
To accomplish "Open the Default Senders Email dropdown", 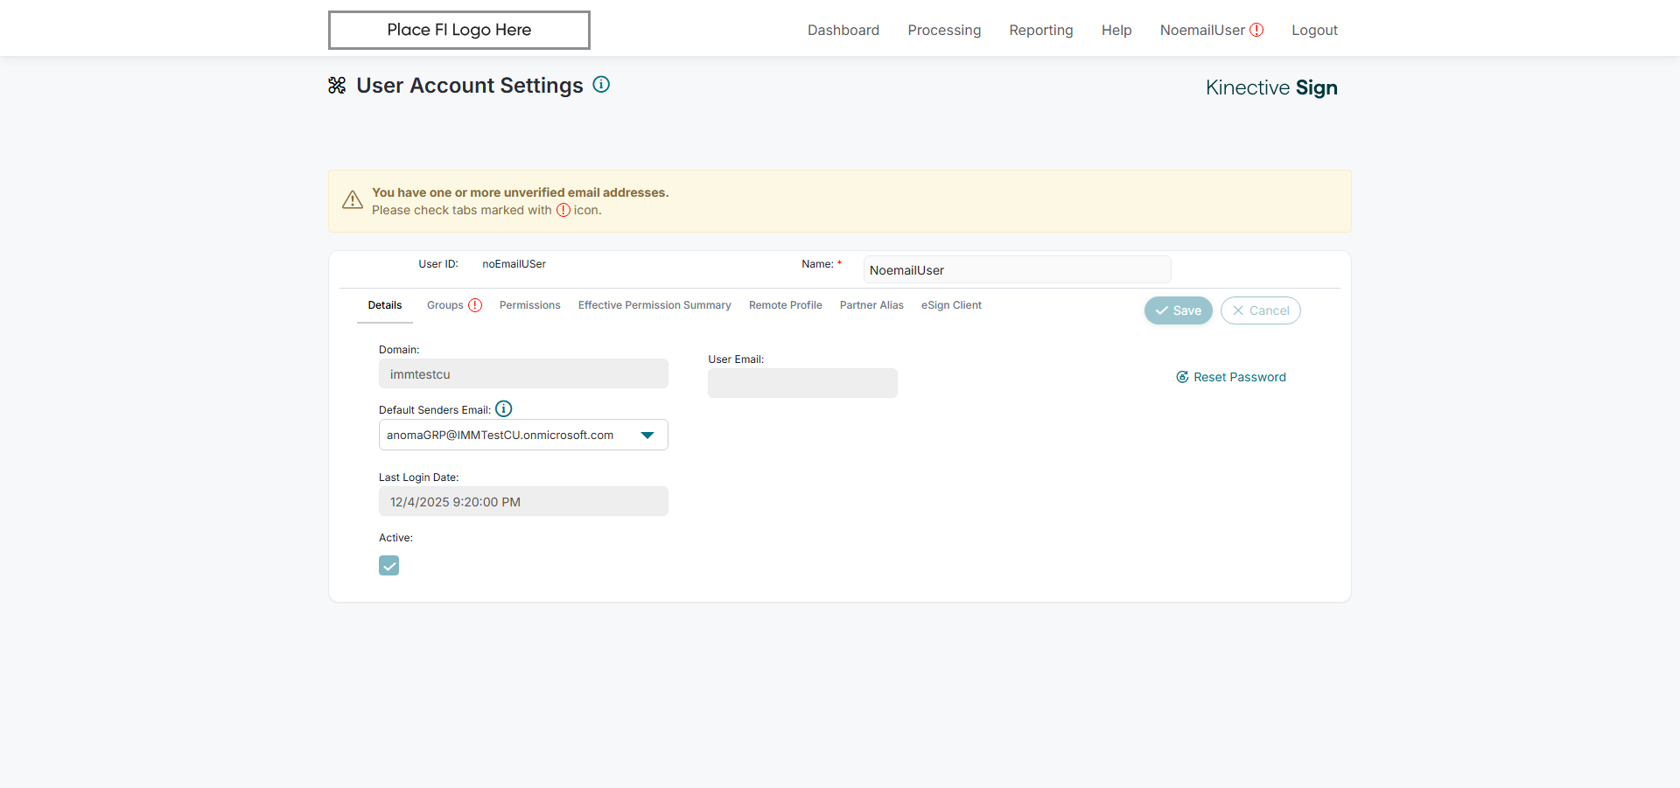I will click(523, 435).
